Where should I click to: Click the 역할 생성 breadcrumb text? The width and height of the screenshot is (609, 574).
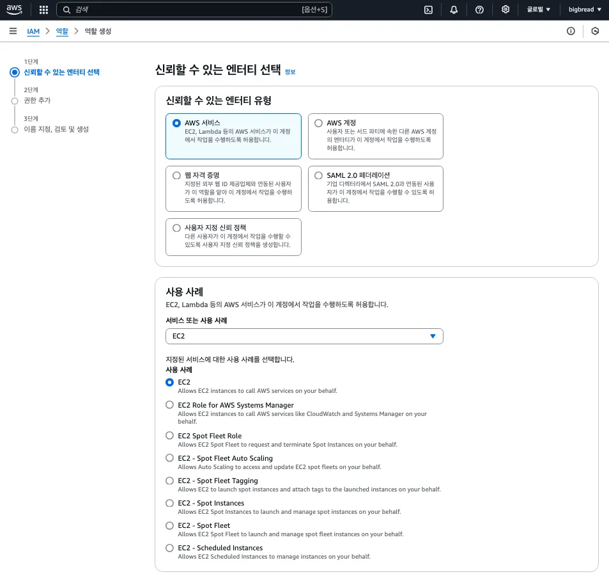[98, 31]
